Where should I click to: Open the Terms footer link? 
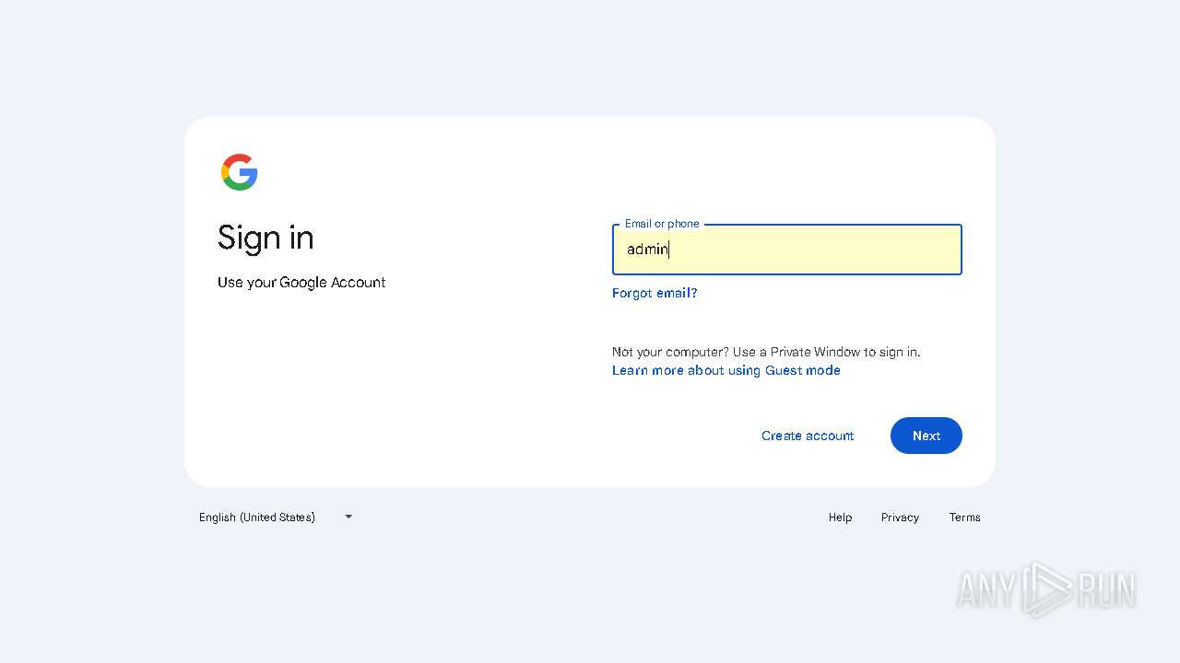[x=964, y=518]
